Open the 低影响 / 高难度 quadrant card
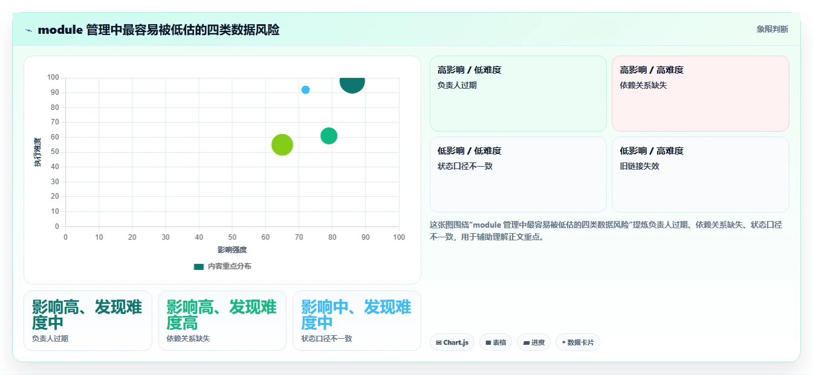The height and width of the screenshot is (375, 813). tap(700, 175)
